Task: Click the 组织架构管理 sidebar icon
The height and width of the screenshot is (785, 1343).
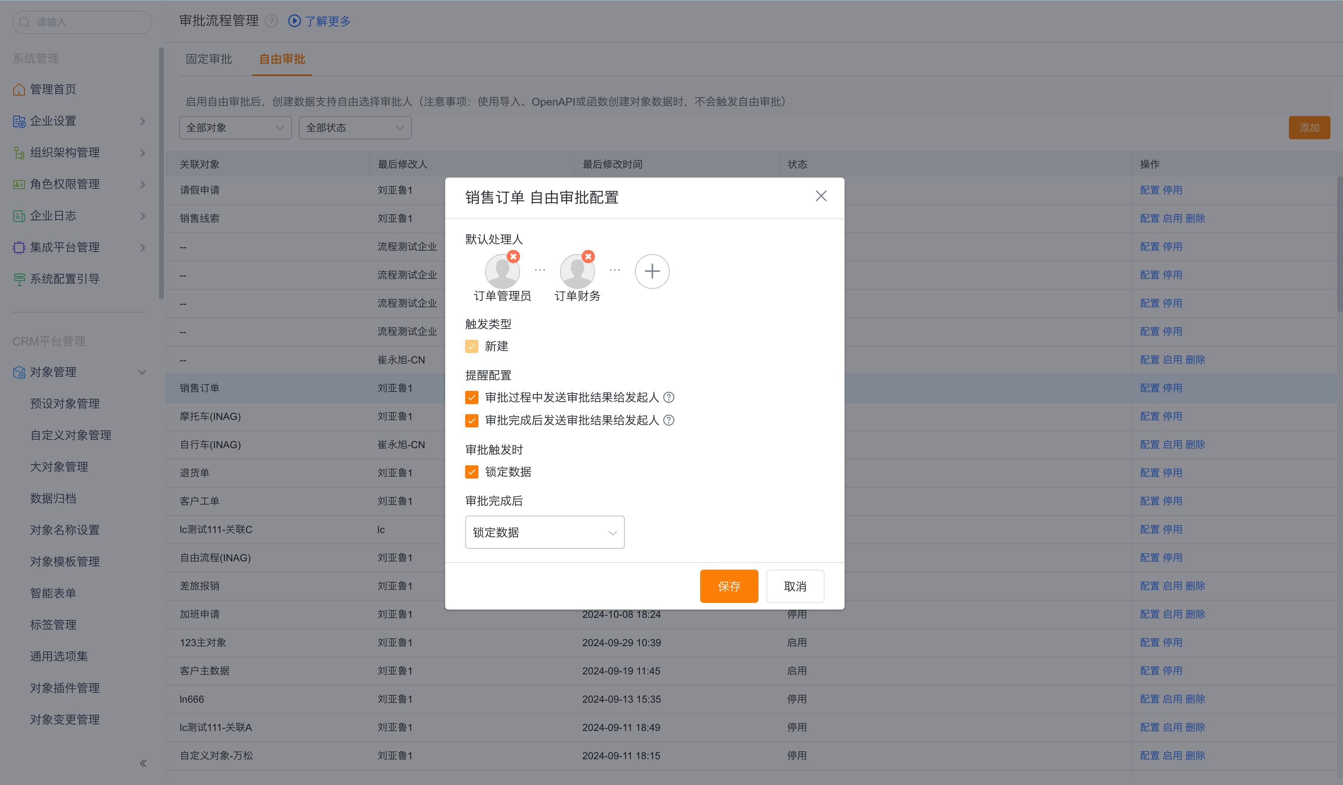Action: coord(19,153)
